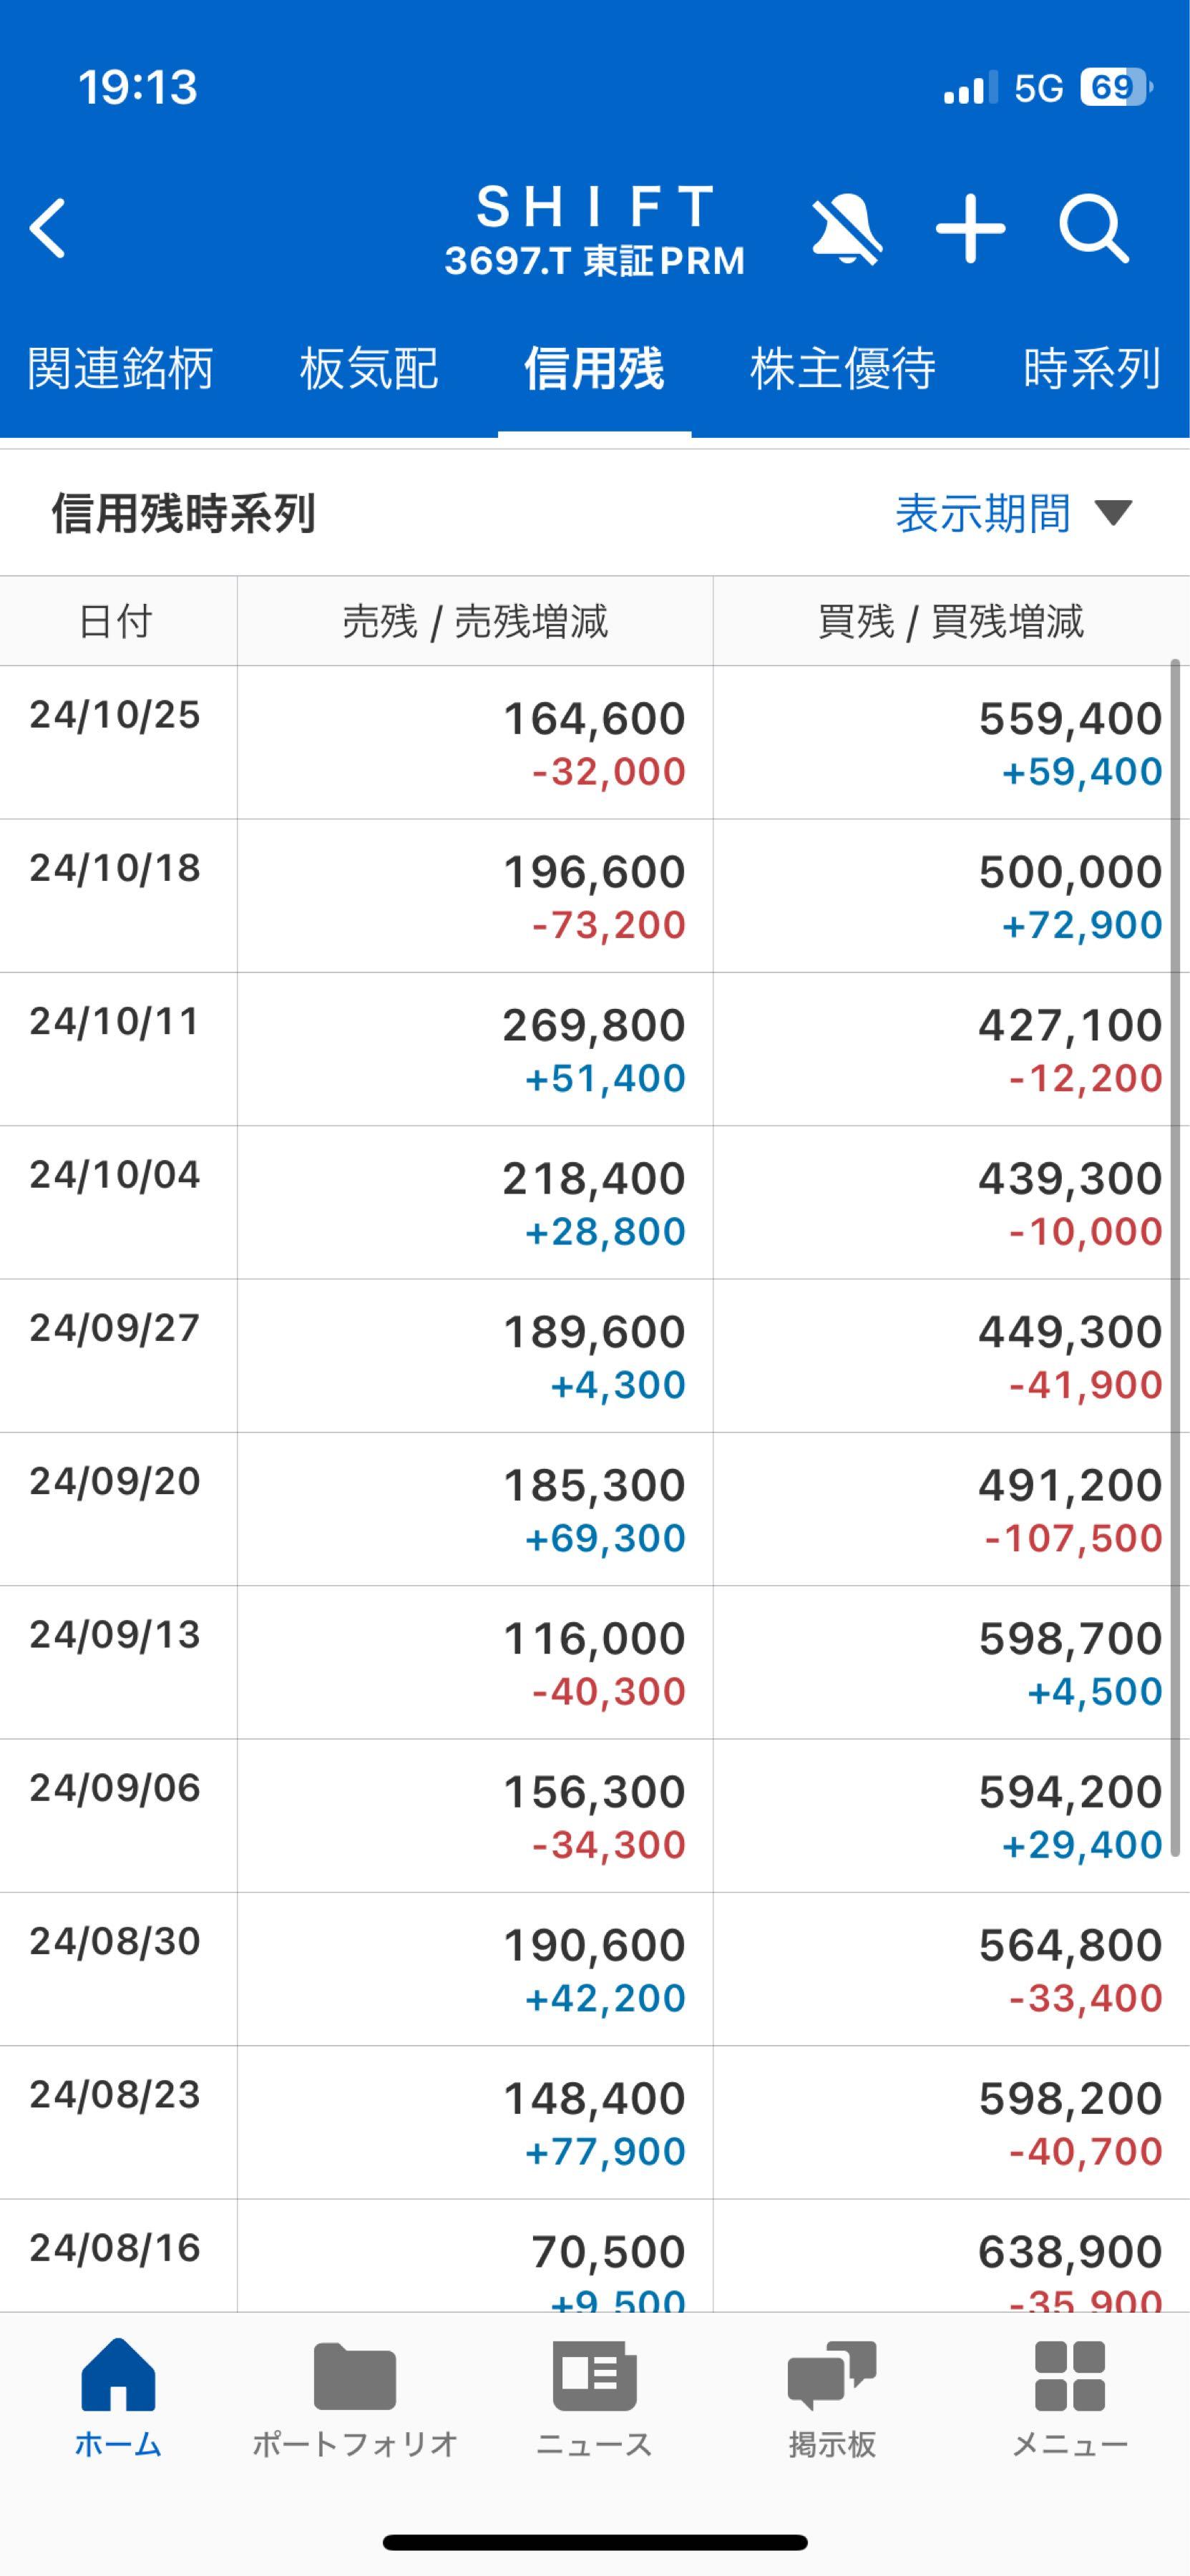Click the 売残 / 売残増減 column header
1190x2576 pixels.
pyautogui.click(x=475, y=622)
